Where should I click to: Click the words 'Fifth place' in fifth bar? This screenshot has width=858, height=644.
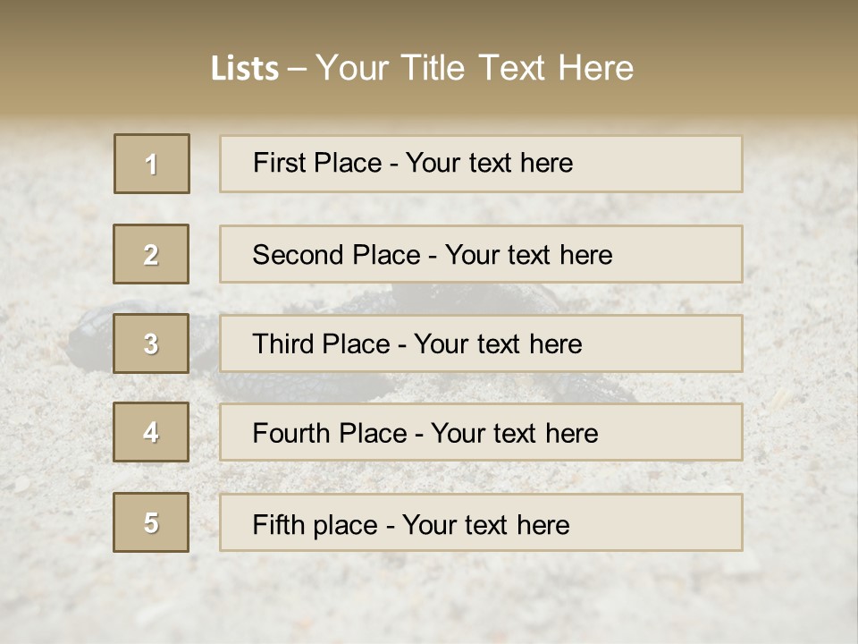click(315, 525)
